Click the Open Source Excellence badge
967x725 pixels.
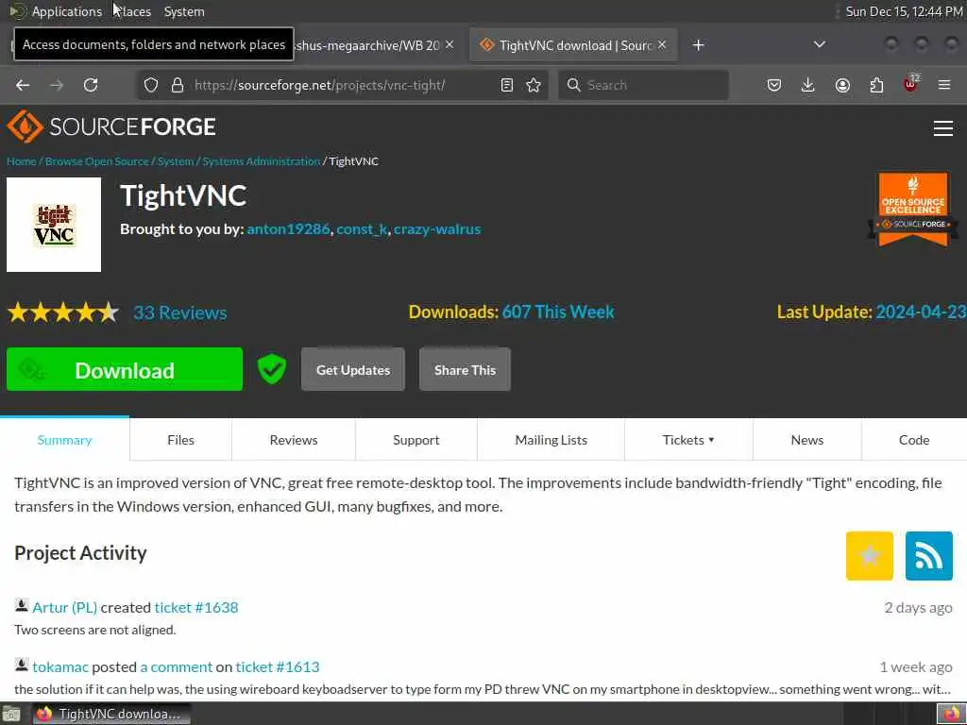(x=913, y=209)
